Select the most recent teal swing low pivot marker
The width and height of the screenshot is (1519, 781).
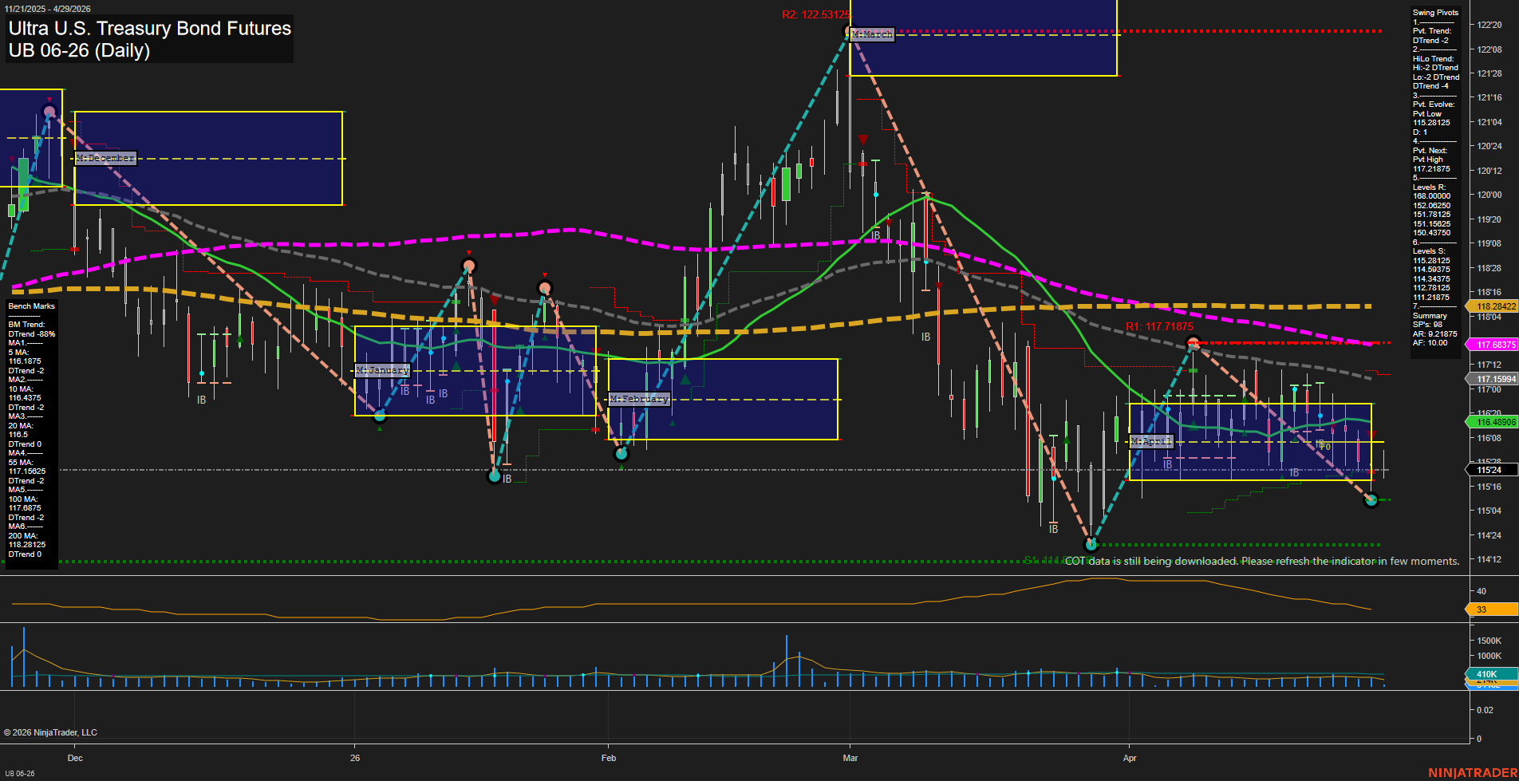[x=1371, y=500]
